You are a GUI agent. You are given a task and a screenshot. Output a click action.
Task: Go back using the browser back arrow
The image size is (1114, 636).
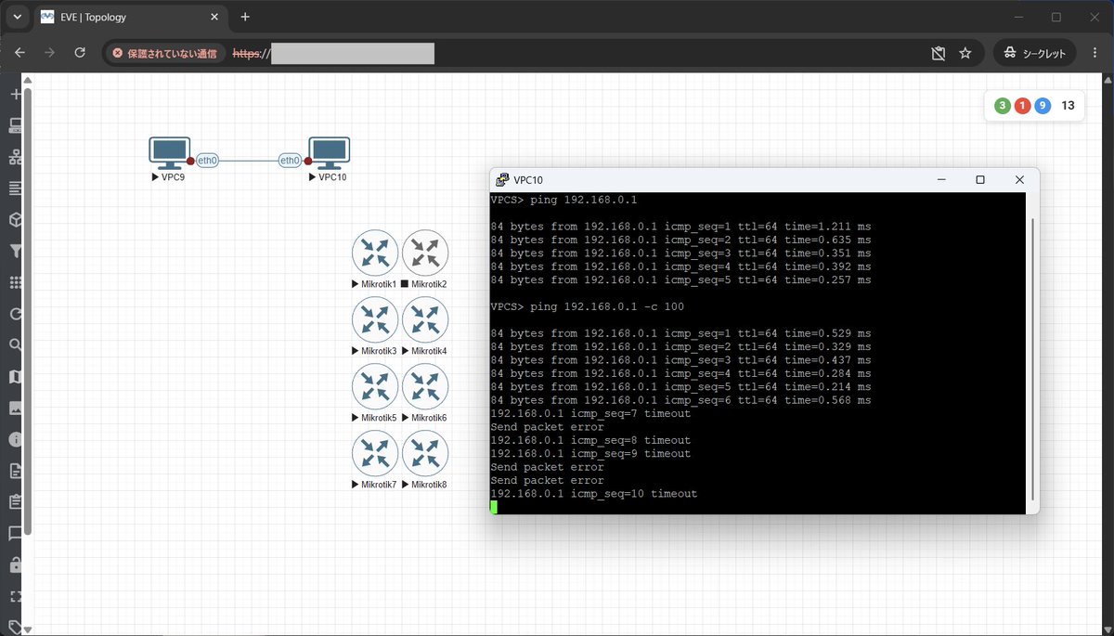pos(19,53)
